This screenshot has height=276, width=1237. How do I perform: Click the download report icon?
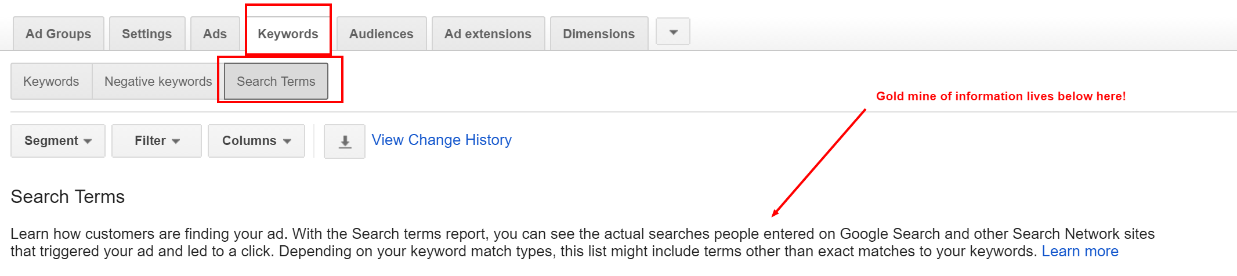point(345,141)
